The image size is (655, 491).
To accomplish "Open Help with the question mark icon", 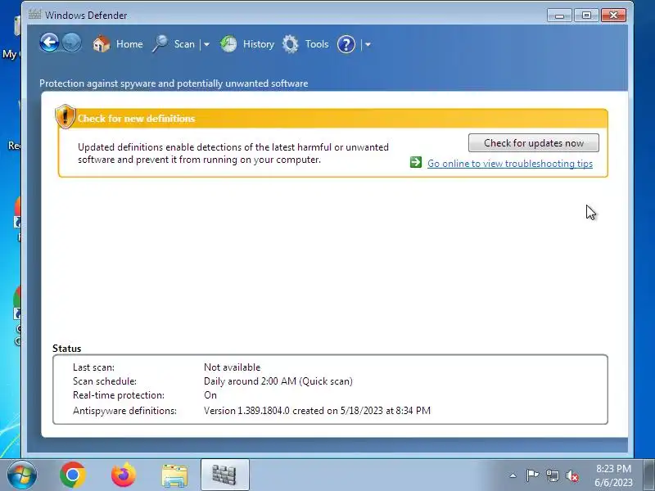I will 346,44.
